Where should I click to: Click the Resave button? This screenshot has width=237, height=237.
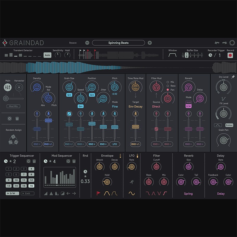[x=73, y=43]
